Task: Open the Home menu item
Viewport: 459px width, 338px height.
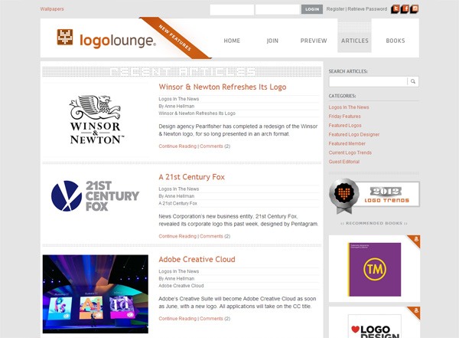Action: pos(232,41)
